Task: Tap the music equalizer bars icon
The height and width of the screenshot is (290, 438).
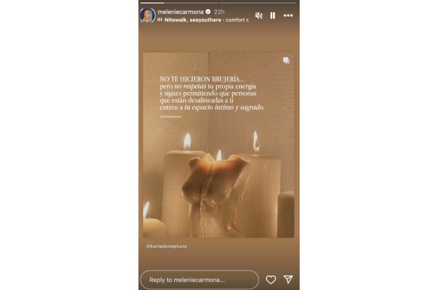Action: pyautogui.click(x=160, y=20)
